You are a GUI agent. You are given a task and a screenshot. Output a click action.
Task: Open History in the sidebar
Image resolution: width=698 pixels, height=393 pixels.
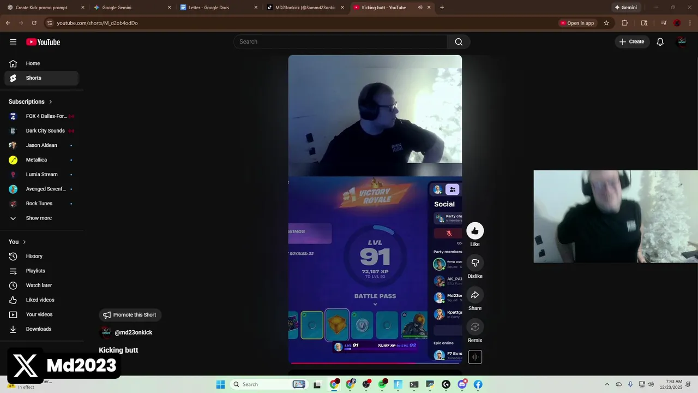pos(41,256)
